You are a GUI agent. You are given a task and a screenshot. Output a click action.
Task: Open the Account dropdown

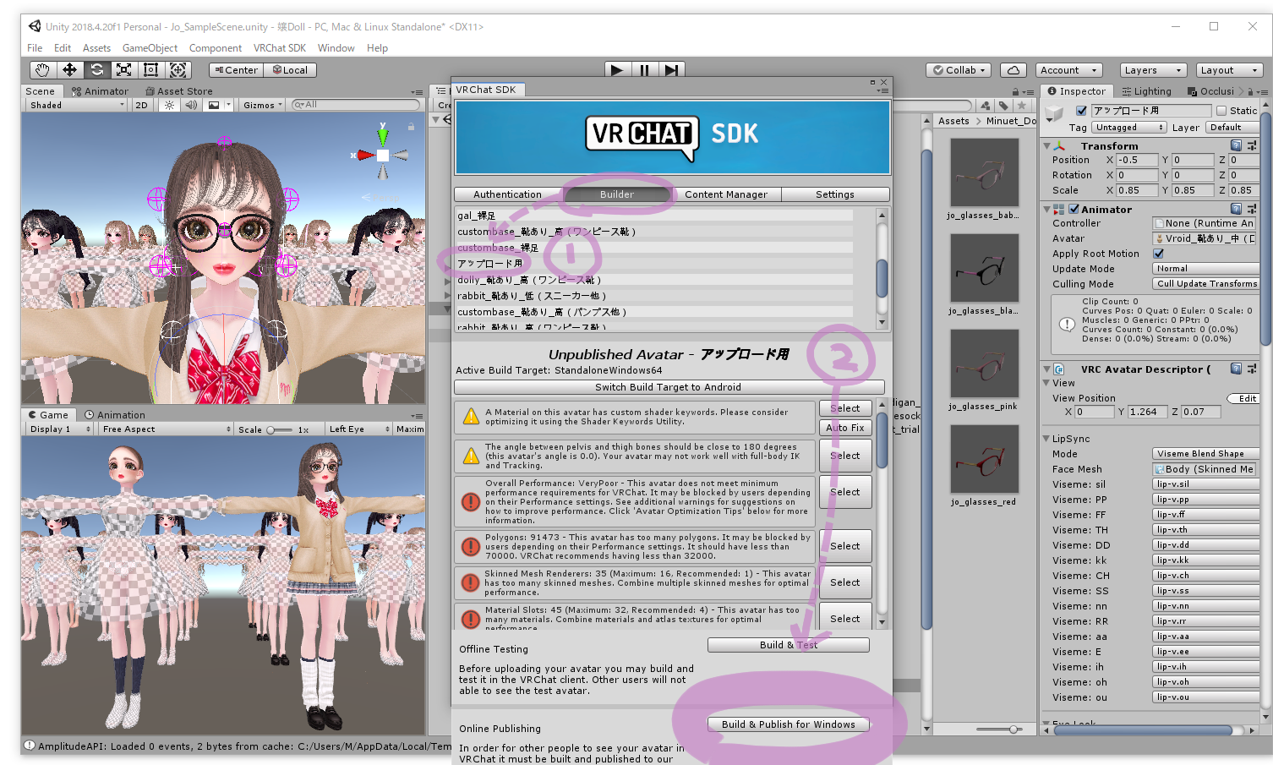pyautogui.click(x=1068, y=70)
